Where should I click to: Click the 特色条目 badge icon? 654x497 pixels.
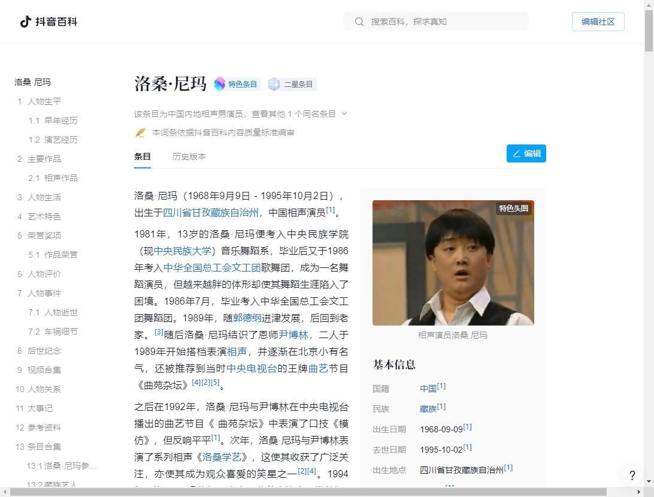(x=220, y=84)
